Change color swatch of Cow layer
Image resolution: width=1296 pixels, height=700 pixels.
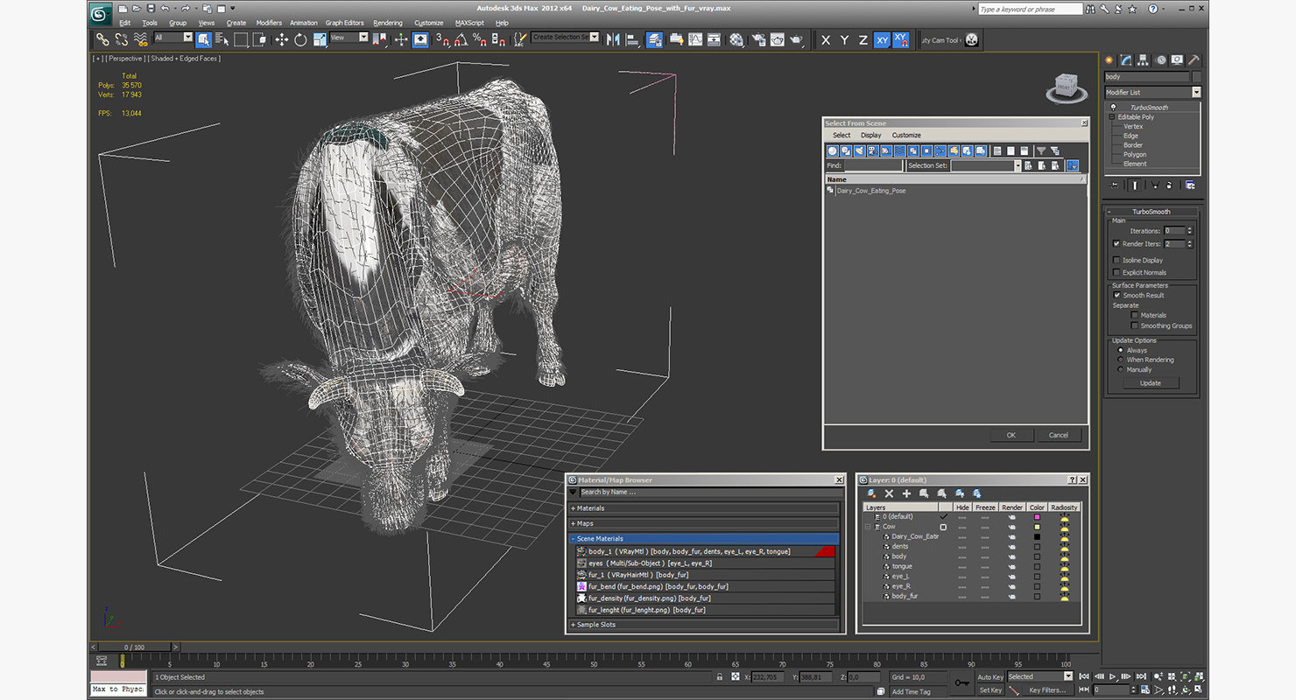1038,527
